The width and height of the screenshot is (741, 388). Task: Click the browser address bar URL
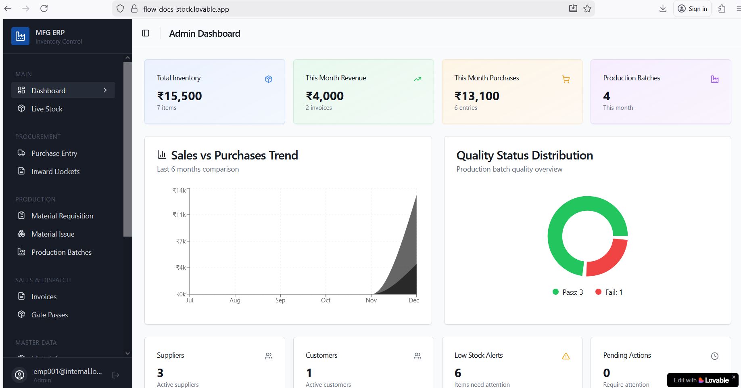pos(186,9)
